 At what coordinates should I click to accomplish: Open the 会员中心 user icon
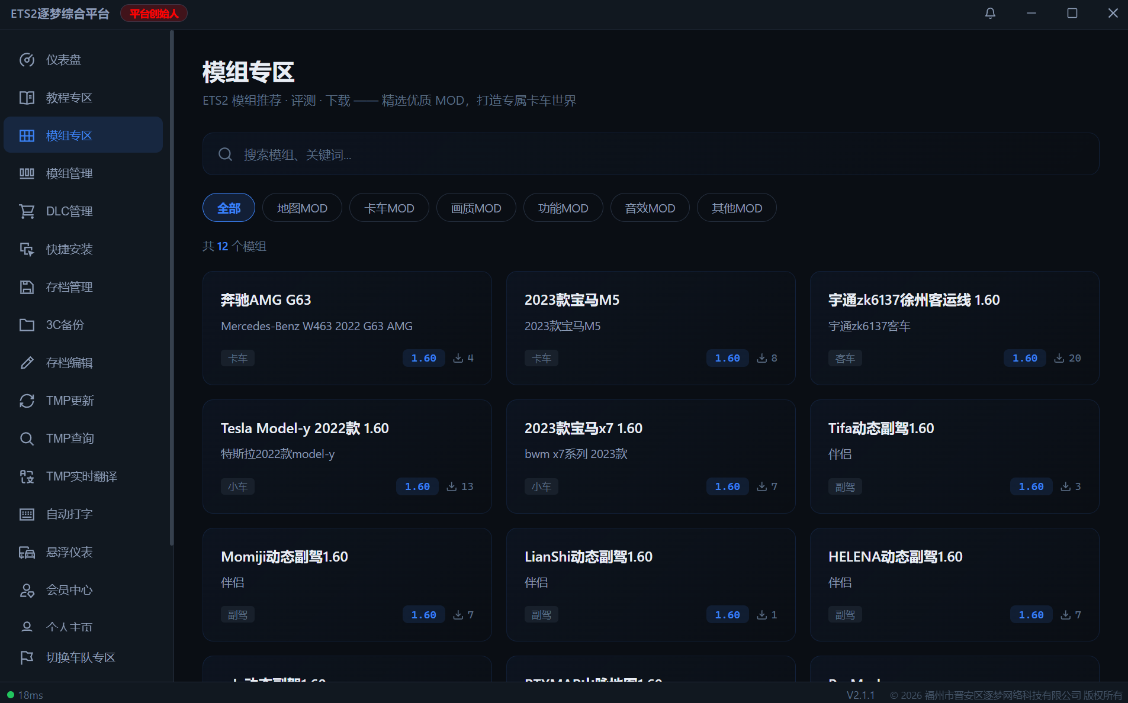(27, 590)
